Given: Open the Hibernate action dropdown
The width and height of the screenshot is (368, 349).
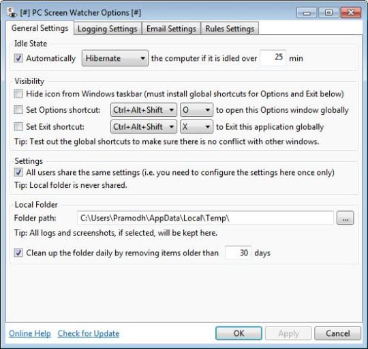Looking at the screenshot, I should click(115, 58).
